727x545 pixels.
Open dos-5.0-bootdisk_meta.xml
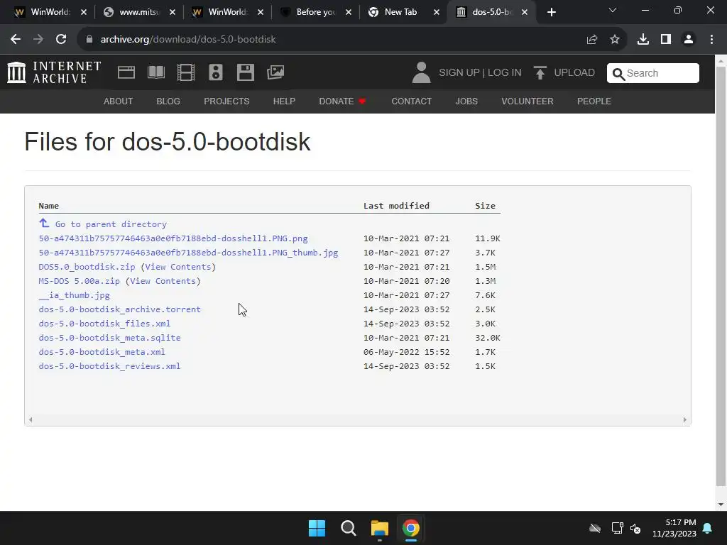pos(102,352)
